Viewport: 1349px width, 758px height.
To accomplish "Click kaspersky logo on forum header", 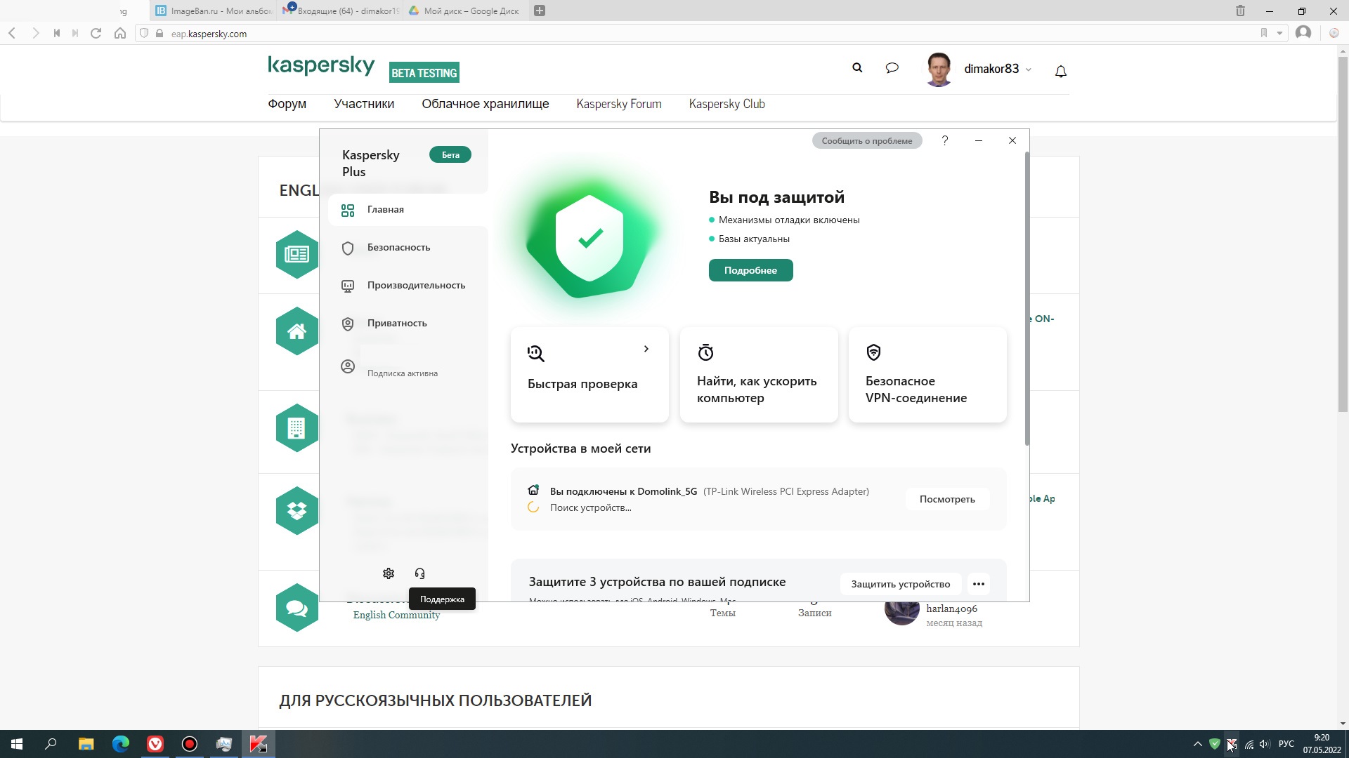I will point(321,66).
